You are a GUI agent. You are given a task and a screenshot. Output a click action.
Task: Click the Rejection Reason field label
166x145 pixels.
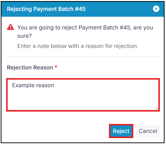click(30, 68)
